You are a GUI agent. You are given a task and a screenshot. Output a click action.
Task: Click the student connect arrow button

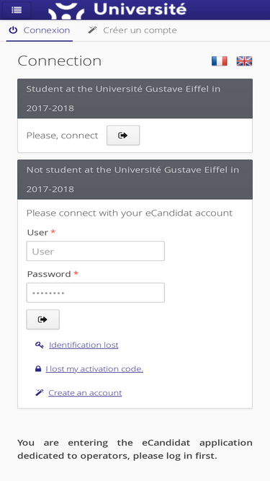click(x=123, y=136)
